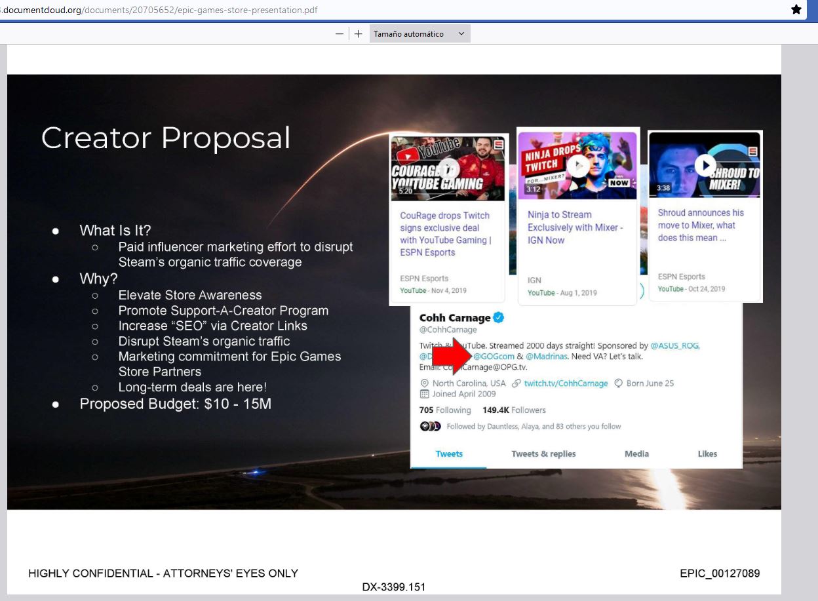The image size is (818, 601).
Task: Open 'Ninja to Stream Exclusively with Mixer' link
Action: pyautogui.click(x=575, y=227)
